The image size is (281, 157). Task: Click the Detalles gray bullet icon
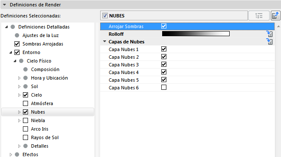25,146
